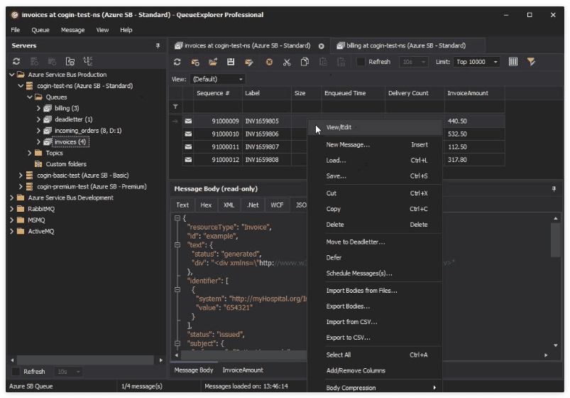Screen dimensions: 570x398
Task: Collapse the Queues folder
Action: click(30, 97)
